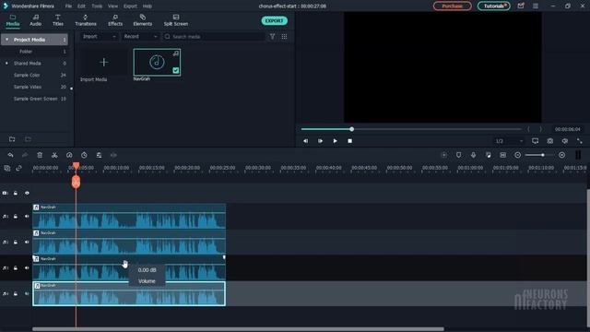Click the redo arrow icon

coord(25,155)
